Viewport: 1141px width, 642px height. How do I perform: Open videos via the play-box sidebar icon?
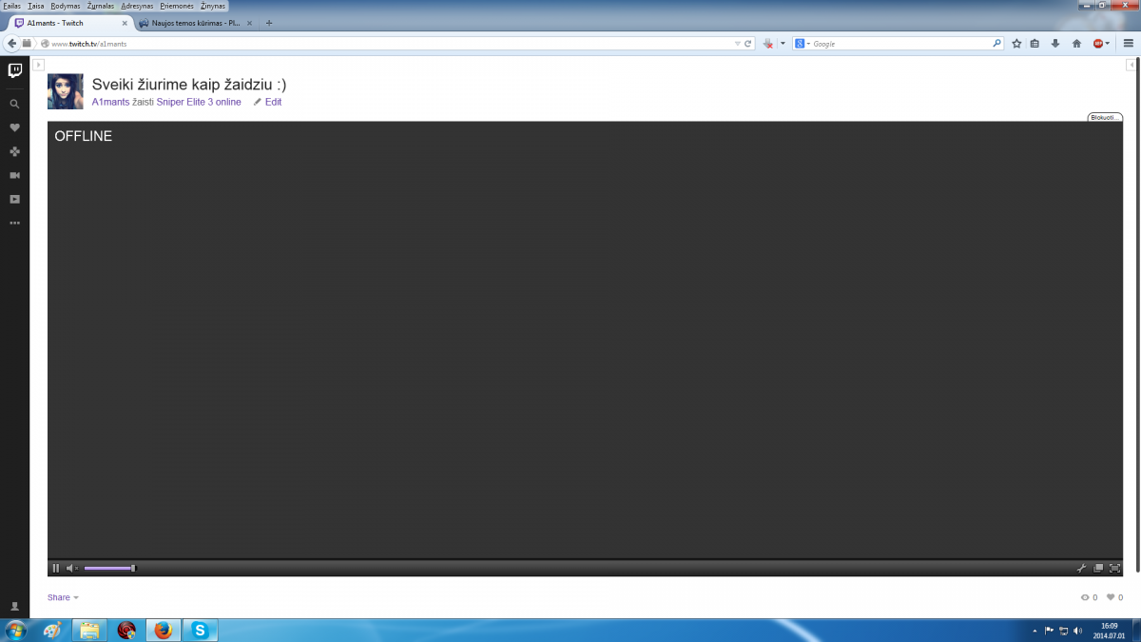pos(14,199)
